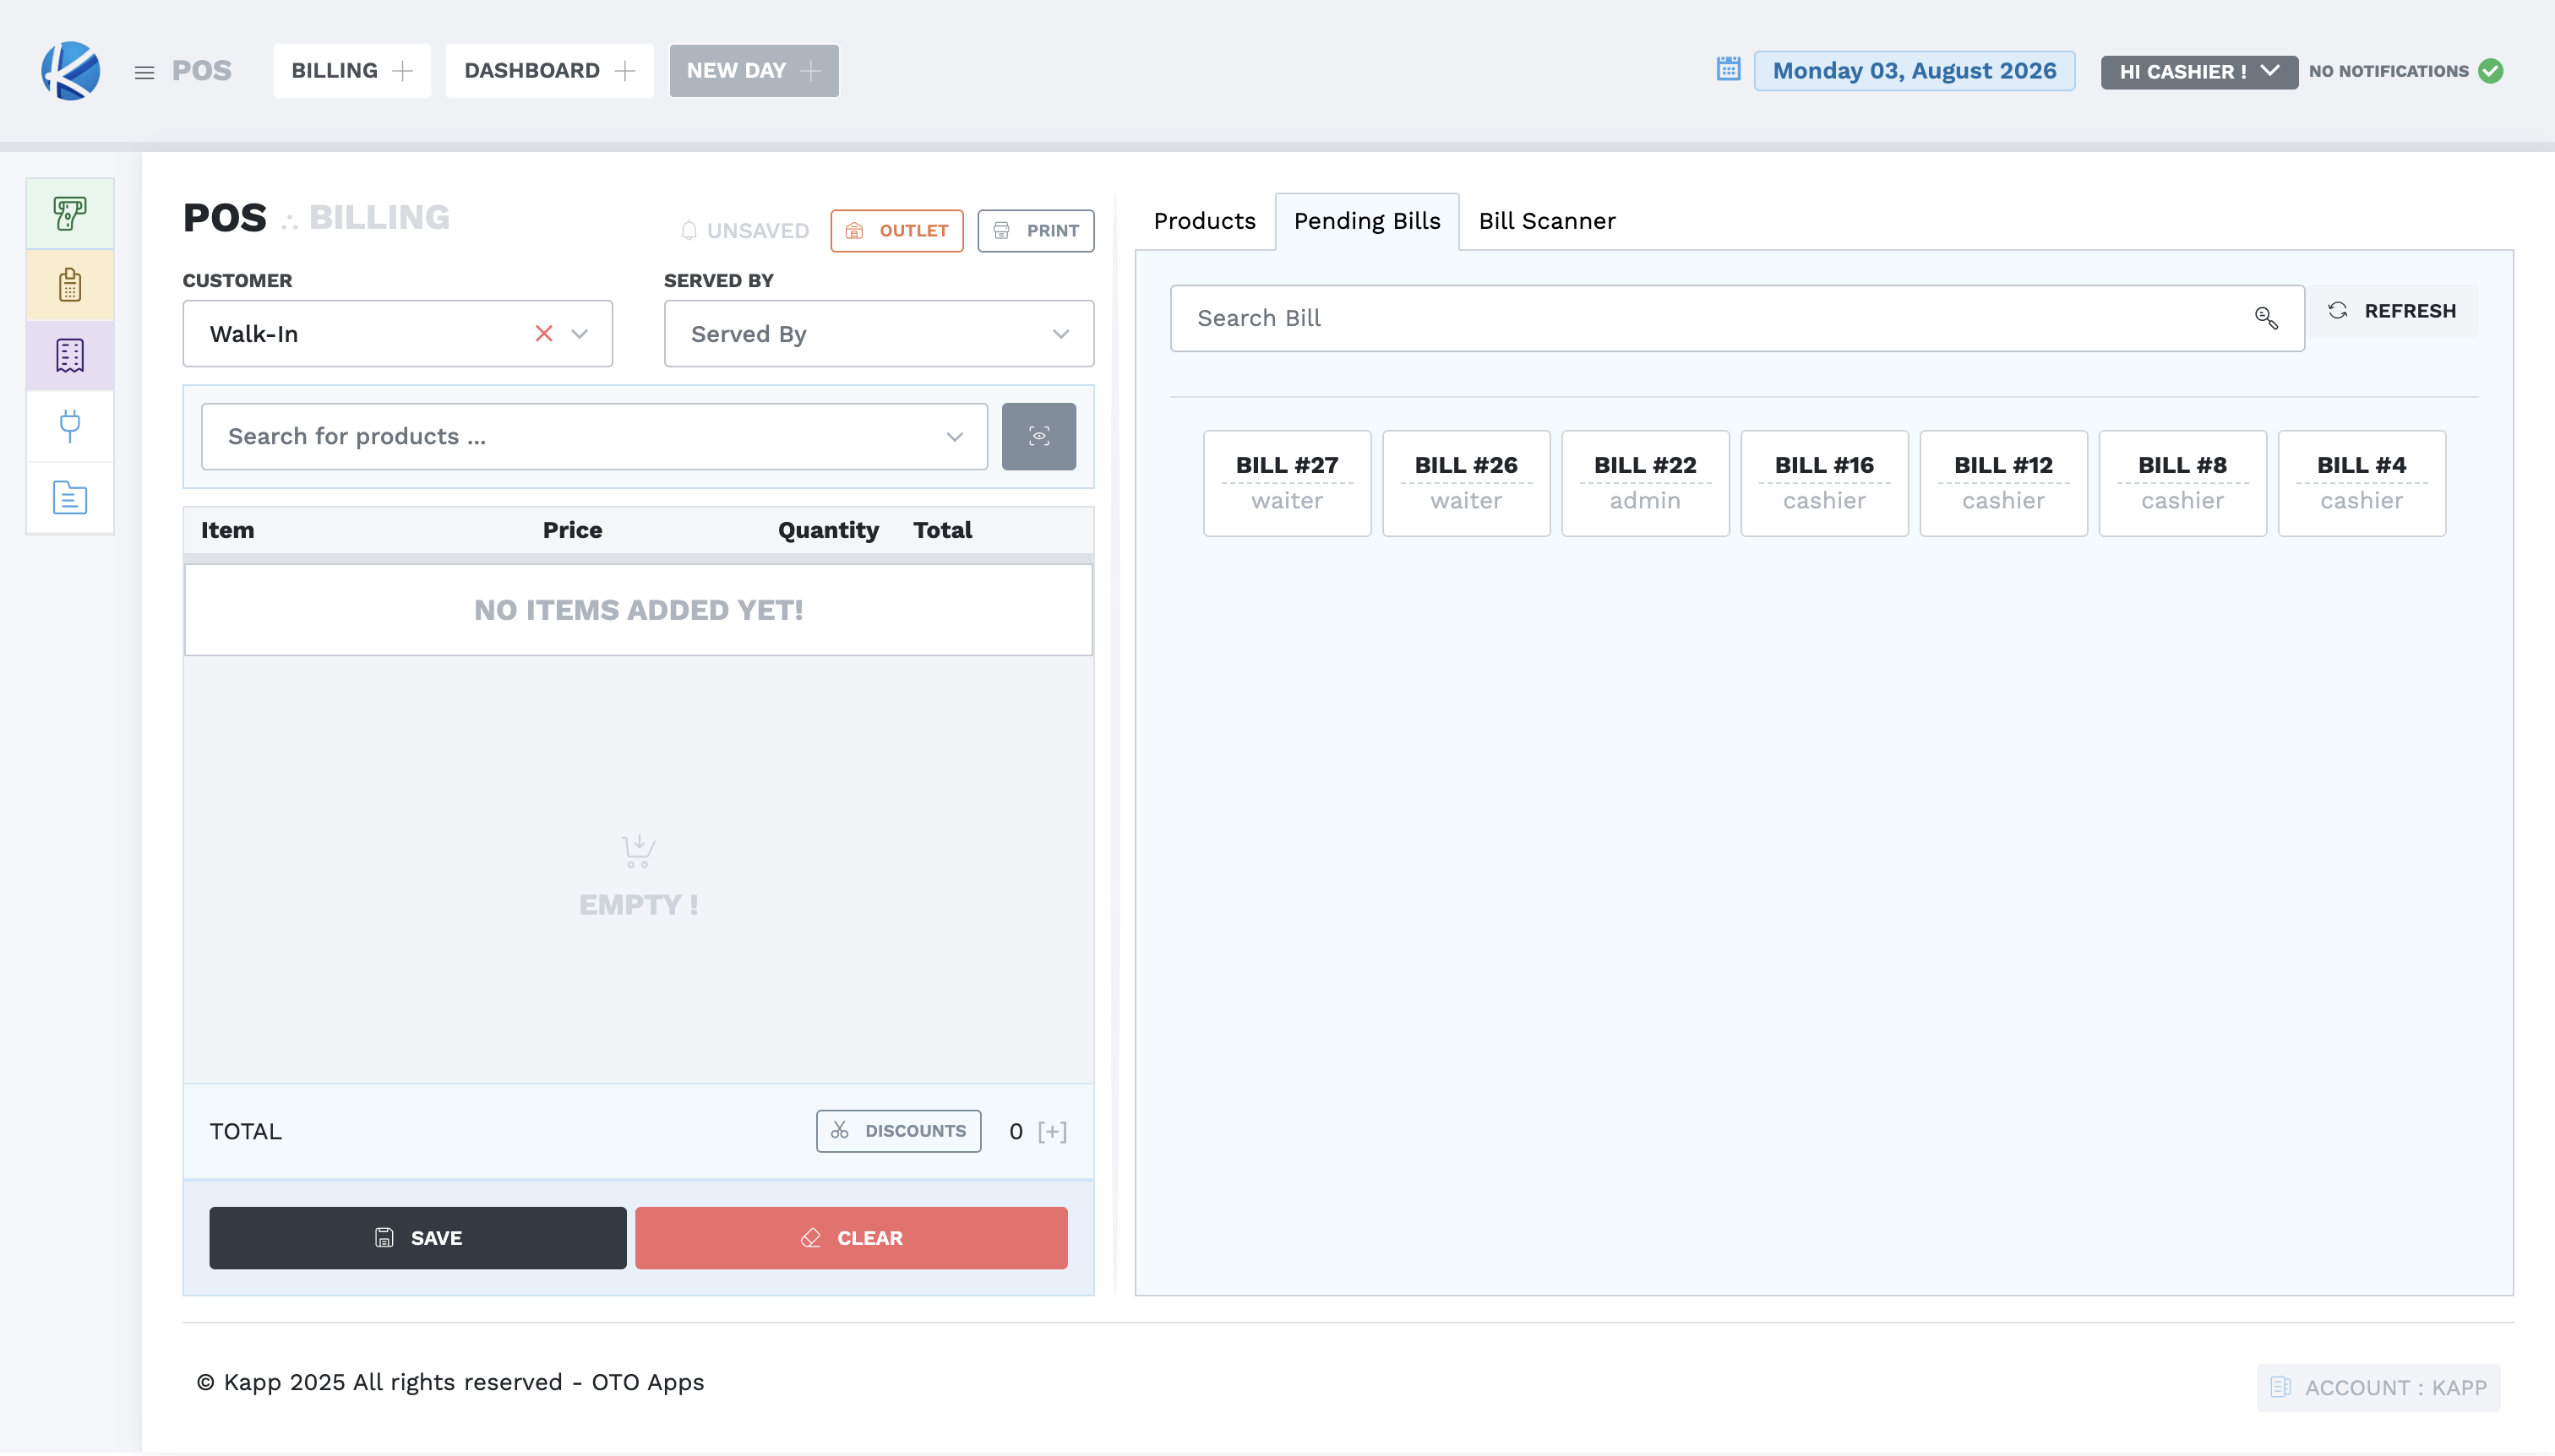Click the date Monday 03, August 2026
Viewport: 2555px width, 1456px height.
[1914, 71]
